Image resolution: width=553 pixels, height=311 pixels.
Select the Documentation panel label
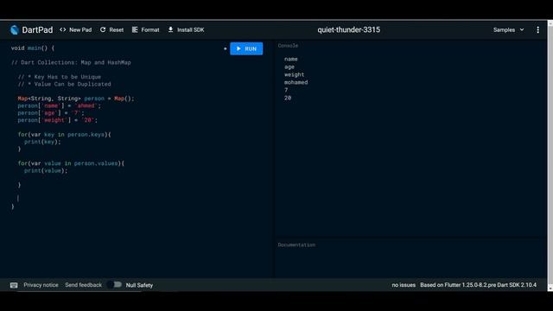click(296, 244)
